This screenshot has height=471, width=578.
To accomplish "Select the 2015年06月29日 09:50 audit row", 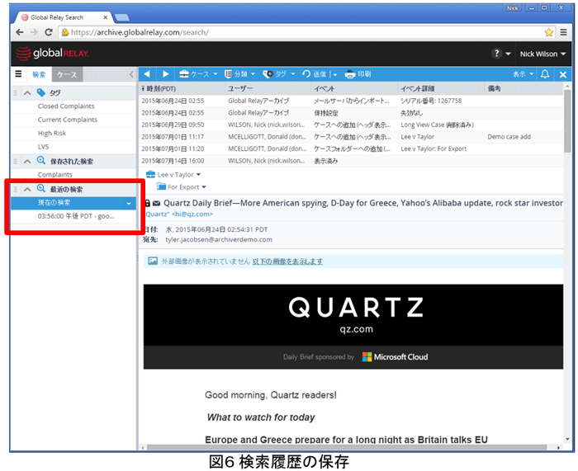I will (351, 125).
